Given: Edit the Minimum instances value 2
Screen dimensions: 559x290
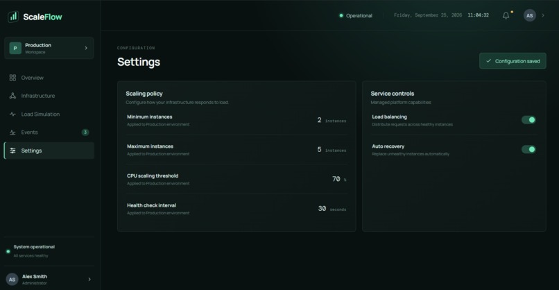Looking at the screenshot, I should coord(320,120).
